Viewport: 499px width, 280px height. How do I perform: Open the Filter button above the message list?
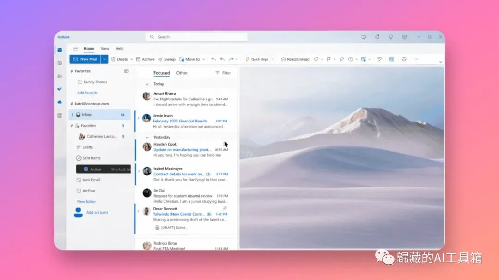click(x=223, y=73)
